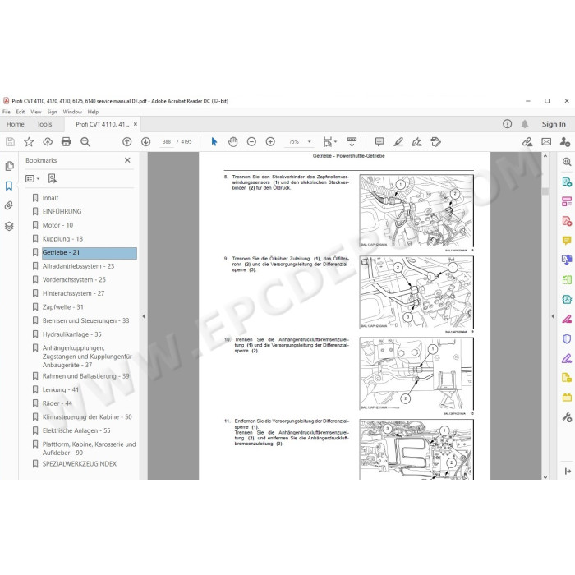Go to next page arrow
Screen dimensions: 575x575
pos(146,142)
